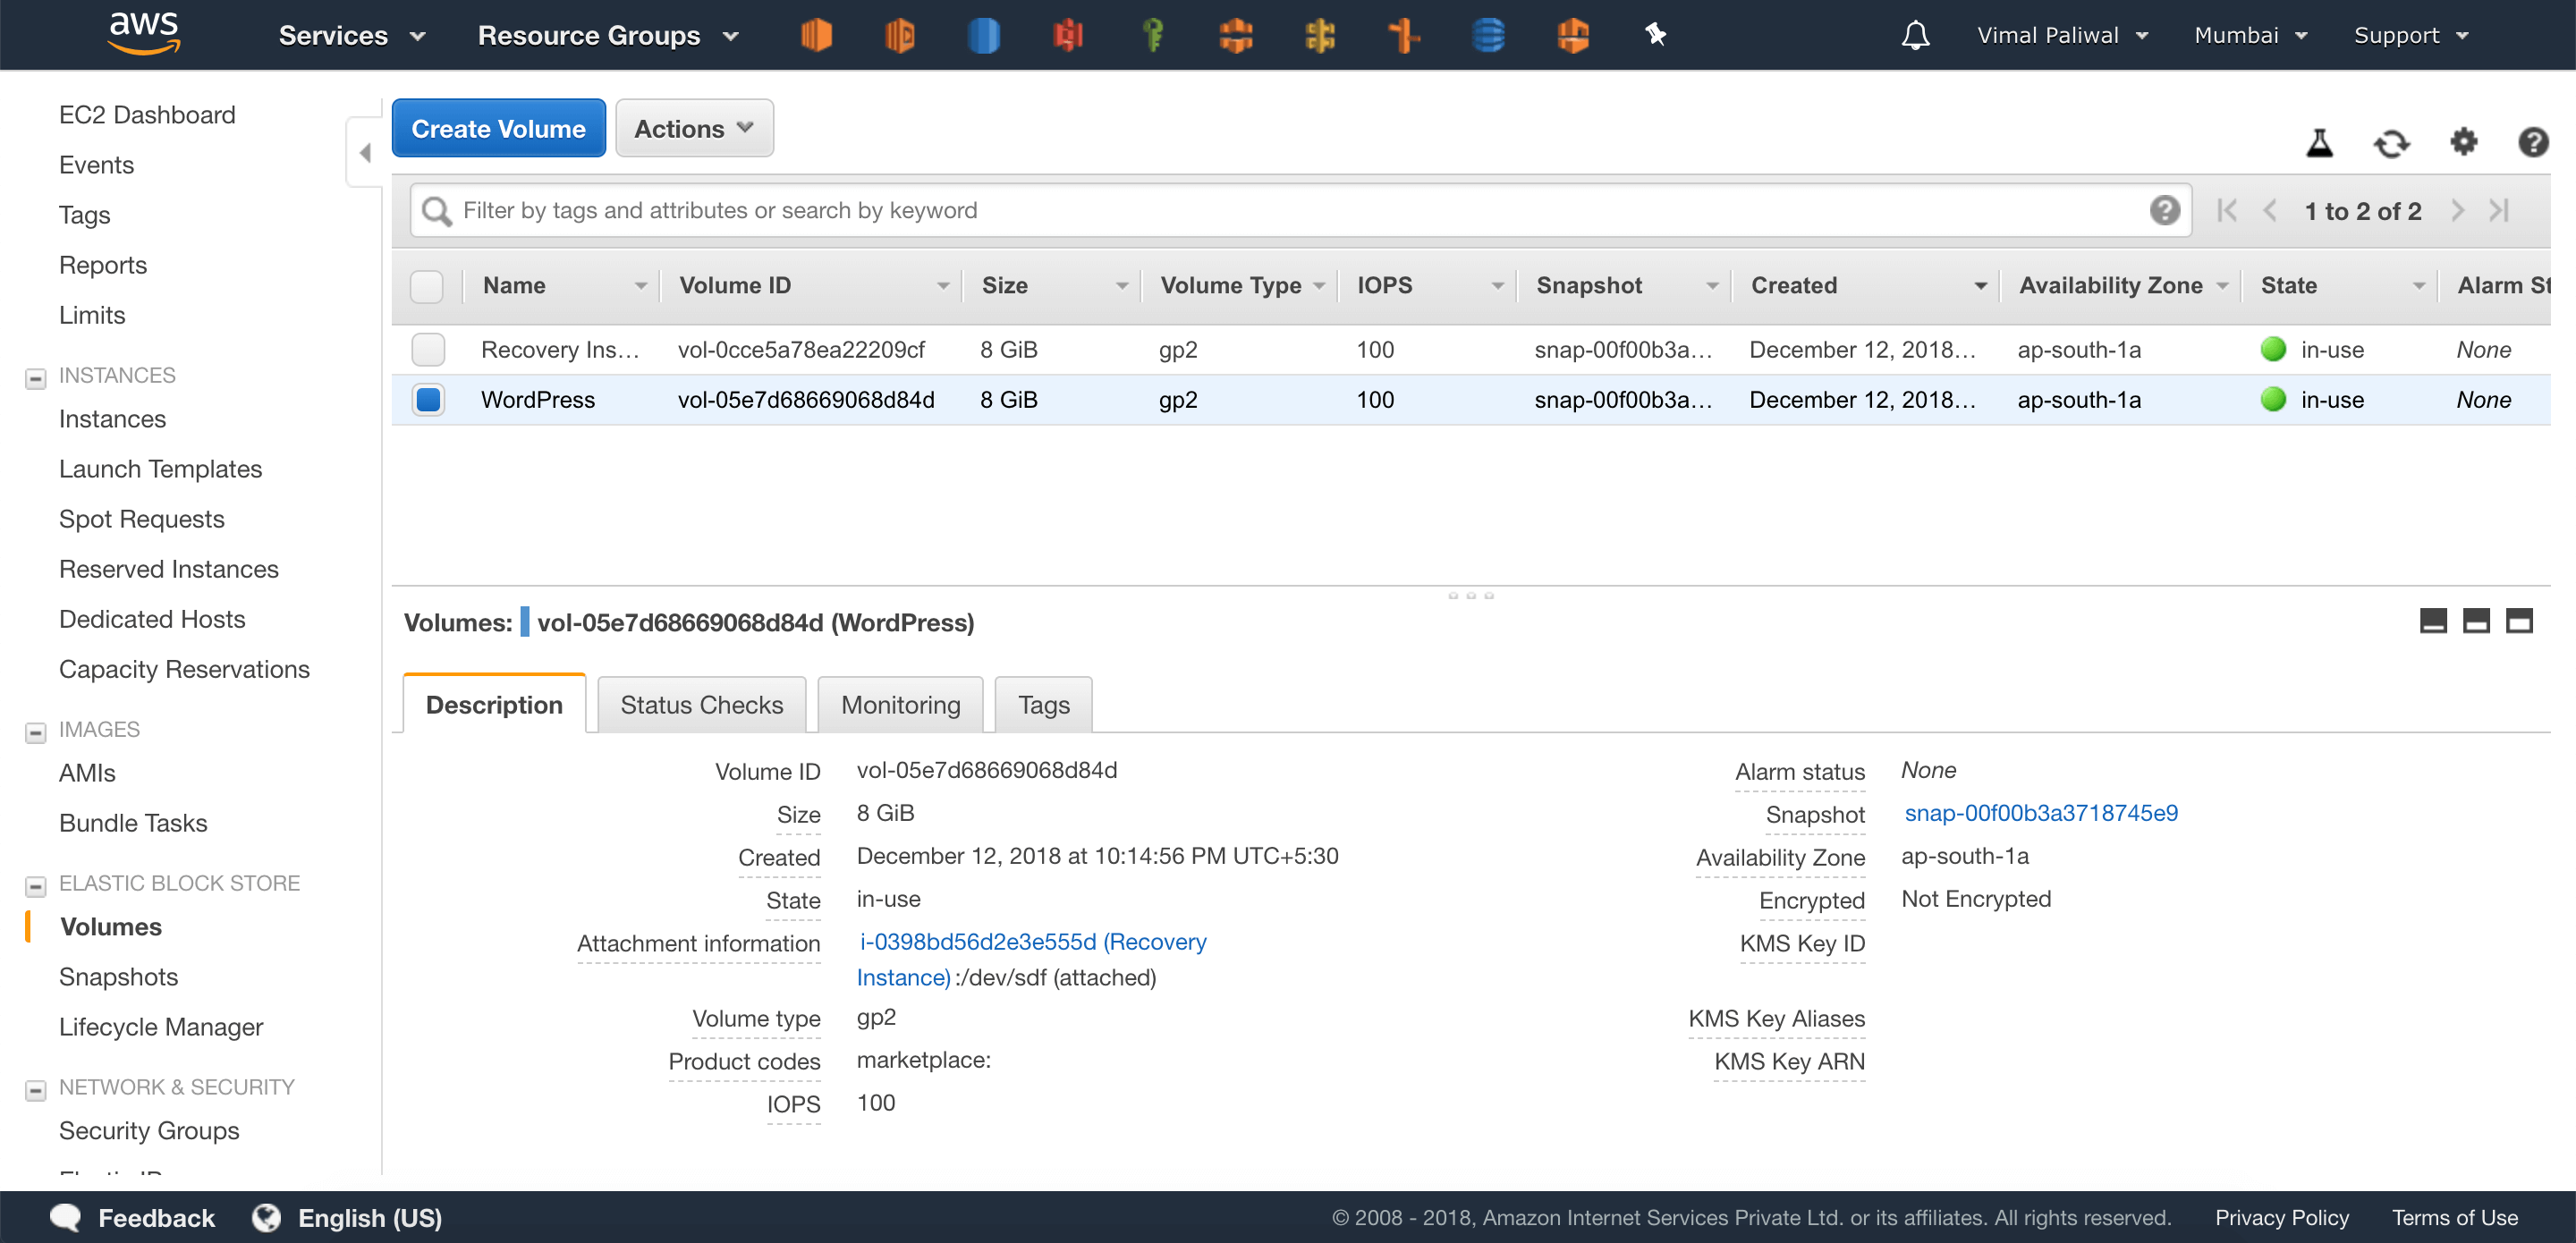
Task: Open the notifications bell
Action: coord(1915,35)
